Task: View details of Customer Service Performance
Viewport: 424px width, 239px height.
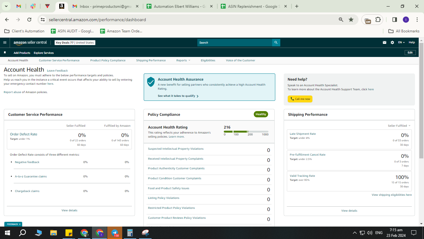Action: click(x=69, y=210)
